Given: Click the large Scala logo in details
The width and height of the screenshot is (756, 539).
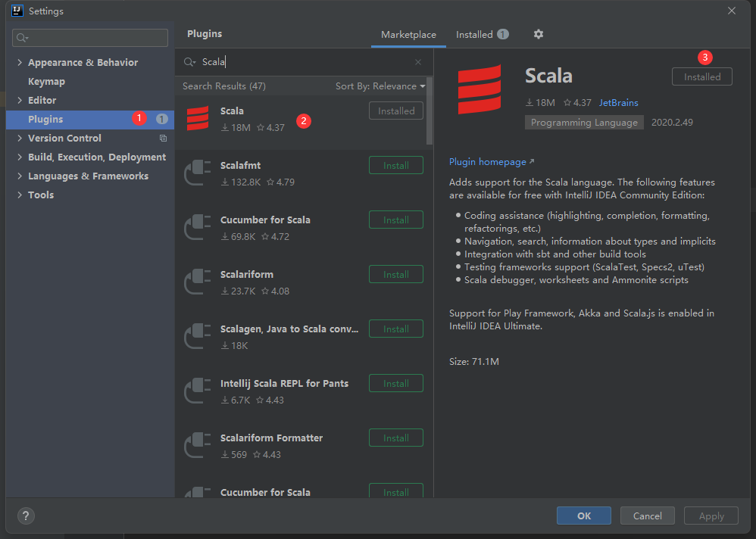Looking at the screenshot, I should pyautogui.click(x=480, y=89).
